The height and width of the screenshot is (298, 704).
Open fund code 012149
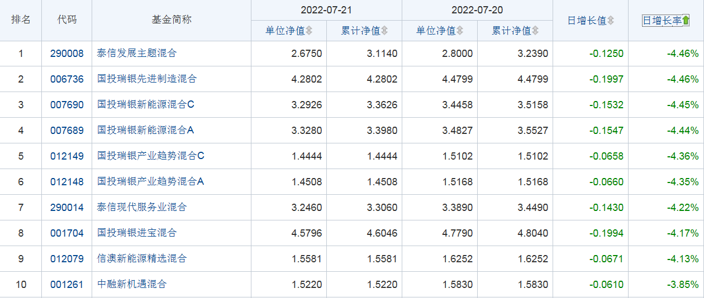(x=67, y=156)
